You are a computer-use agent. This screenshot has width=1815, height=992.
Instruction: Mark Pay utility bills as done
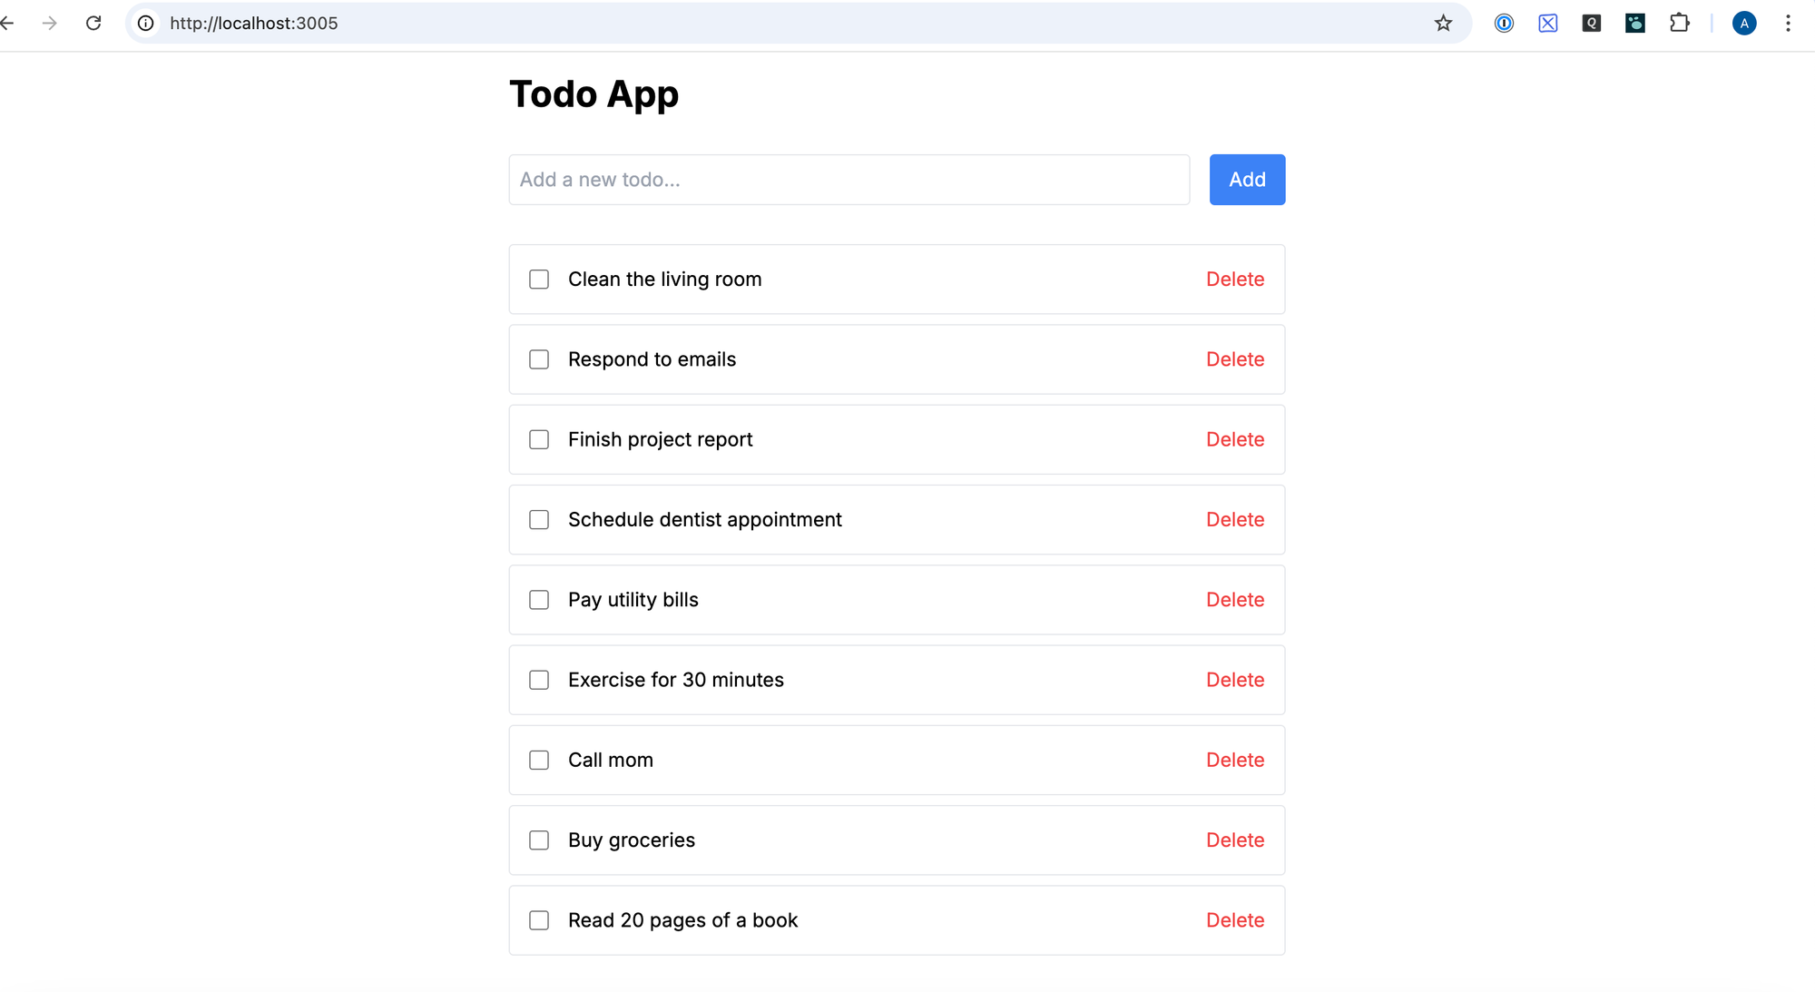(539, 600)
